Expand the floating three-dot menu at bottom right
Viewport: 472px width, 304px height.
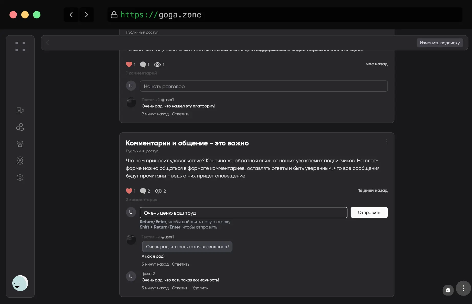463,288
